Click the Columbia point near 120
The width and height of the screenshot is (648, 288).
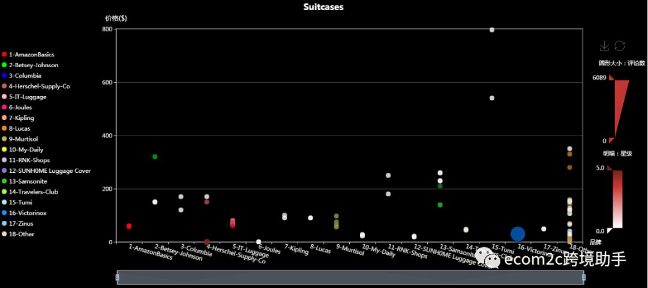[181, 210]
